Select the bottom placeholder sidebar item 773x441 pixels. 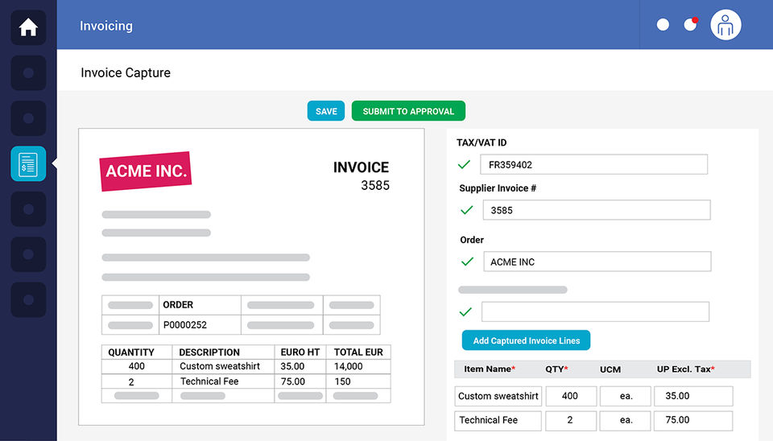point(28,299)
